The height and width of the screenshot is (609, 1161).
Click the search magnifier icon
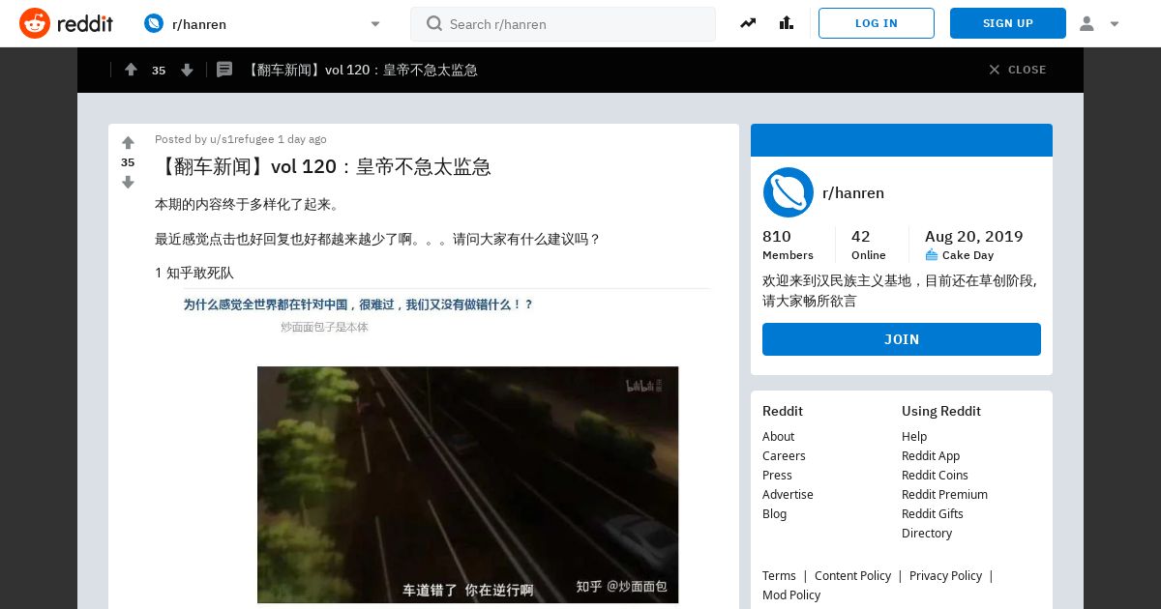[434, 23]
